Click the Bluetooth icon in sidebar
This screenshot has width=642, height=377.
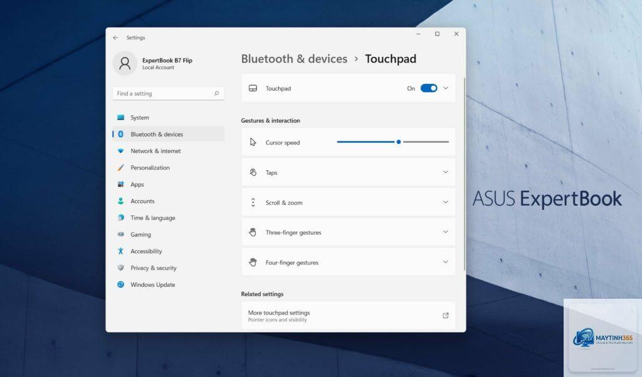121,134
